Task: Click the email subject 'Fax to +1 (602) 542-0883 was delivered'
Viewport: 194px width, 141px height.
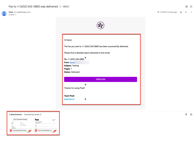Action: (33, 6)
